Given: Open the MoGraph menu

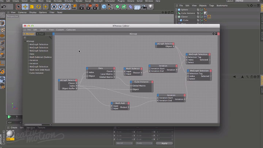Looking at the screenshot, I should point(98,1).
